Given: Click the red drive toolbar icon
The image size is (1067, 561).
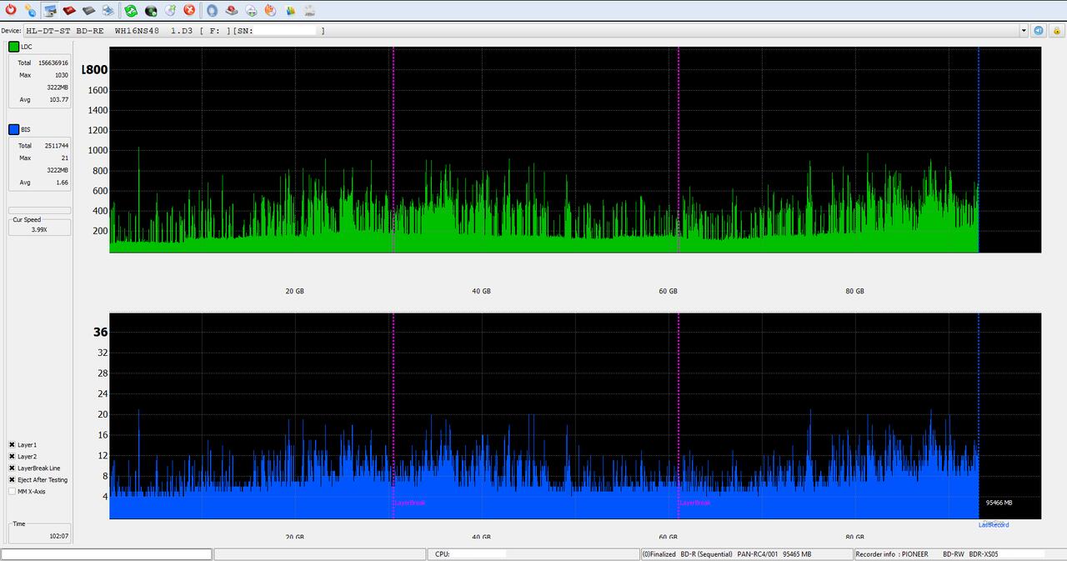Looking at the screenshot, I should pos(69,11).
